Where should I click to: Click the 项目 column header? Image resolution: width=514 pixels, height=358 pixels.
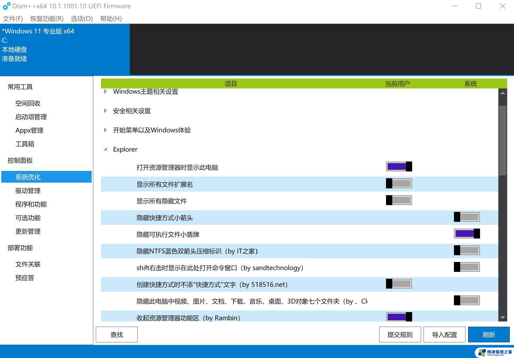tap(231, 84)
